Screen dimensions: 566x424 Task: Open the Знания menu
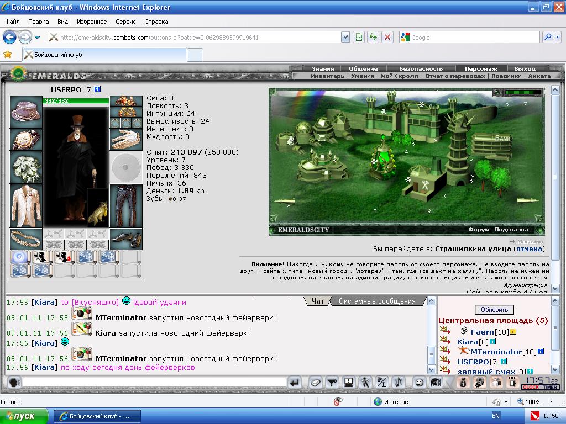tap(323, 68)
